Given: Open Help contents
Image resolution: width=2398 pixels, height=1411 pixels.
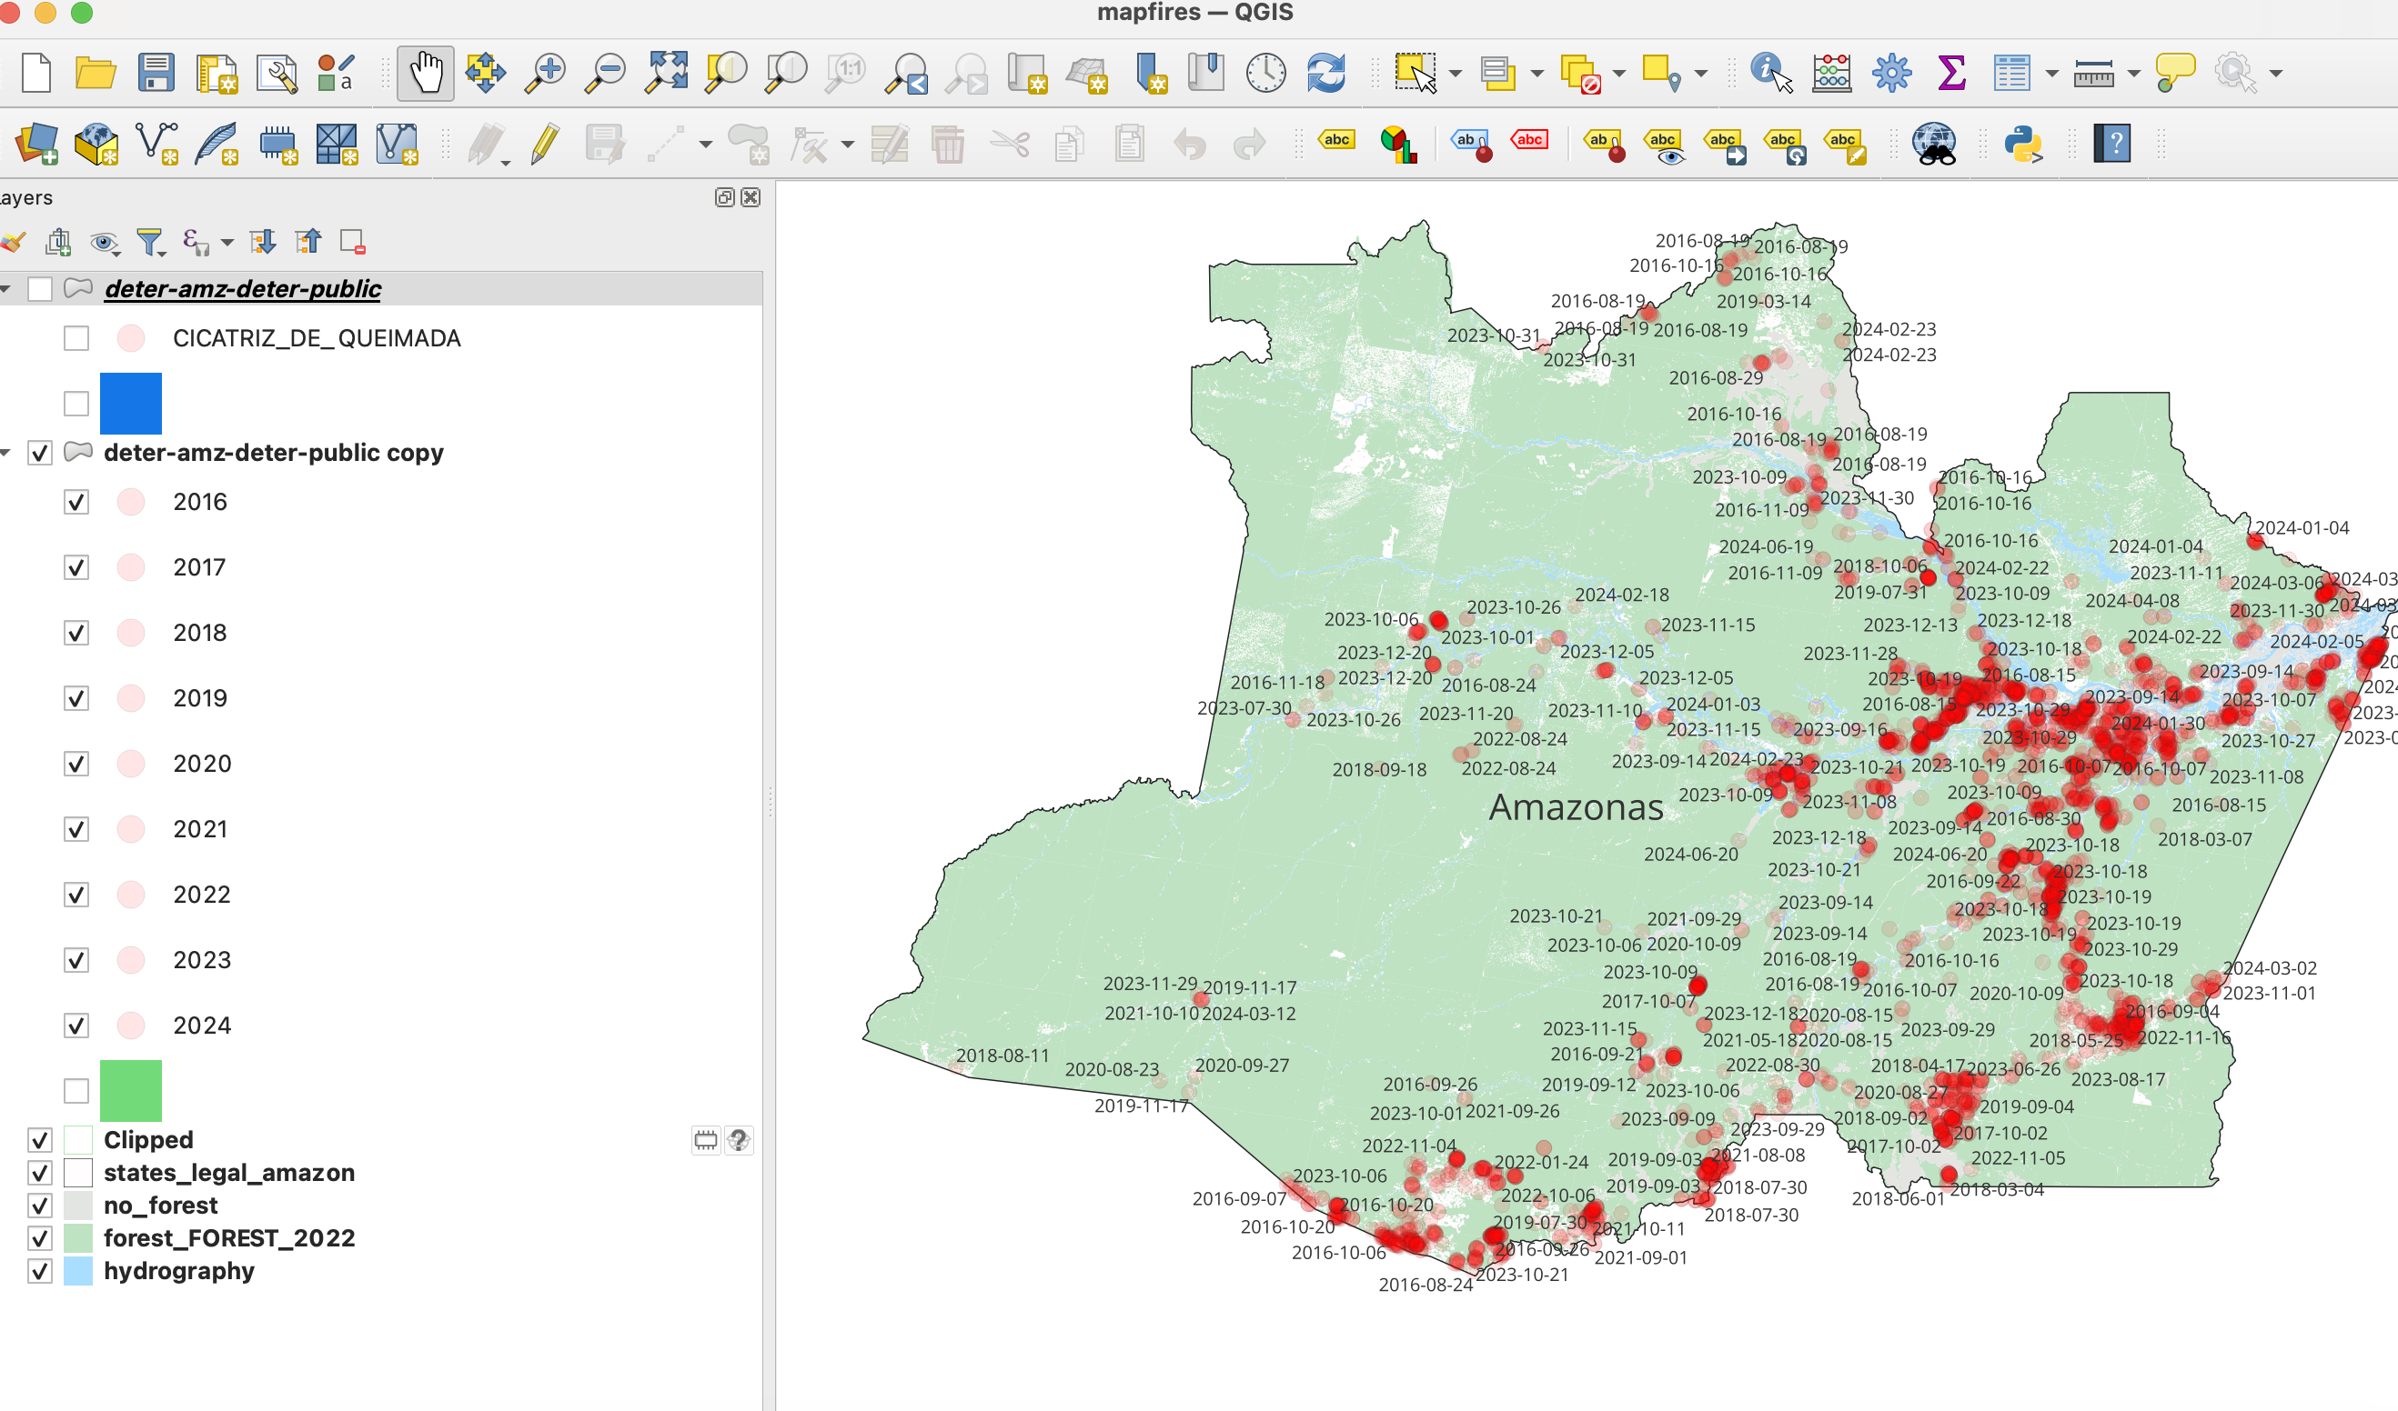Looking at the screenshot, I should [2111, 145].
